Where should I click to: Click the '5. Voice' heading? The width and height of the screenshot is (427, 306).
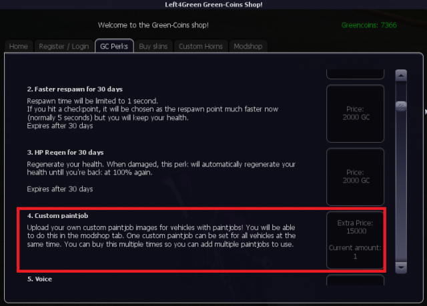point(39,279)
